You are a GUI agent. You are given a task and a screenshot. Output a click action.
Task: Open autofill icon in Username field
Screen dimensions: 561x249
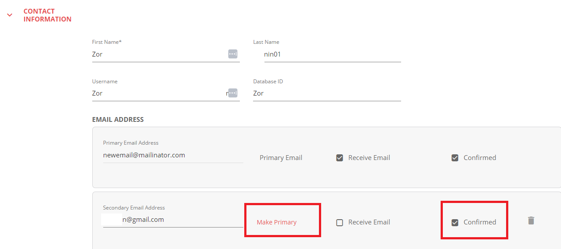232,93
